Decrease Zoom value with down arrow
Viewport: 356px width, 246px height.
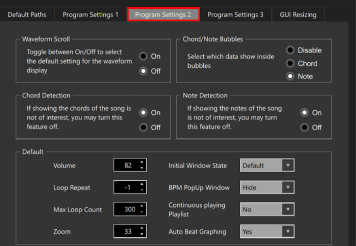tap(142, 234)
